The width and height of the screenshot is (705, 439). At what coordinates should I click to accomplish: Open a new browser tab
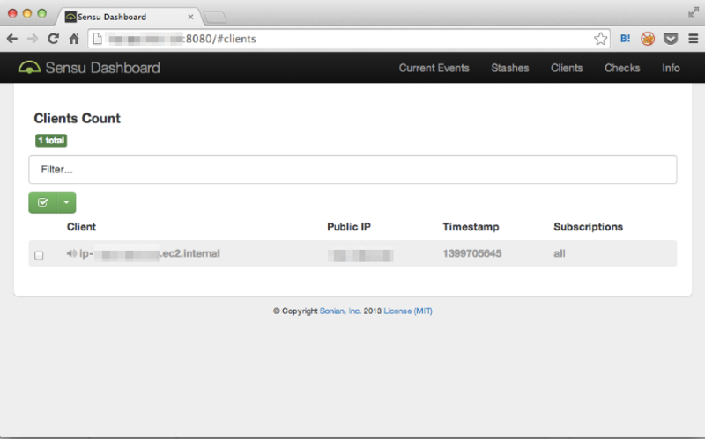(x=215, y=18)
